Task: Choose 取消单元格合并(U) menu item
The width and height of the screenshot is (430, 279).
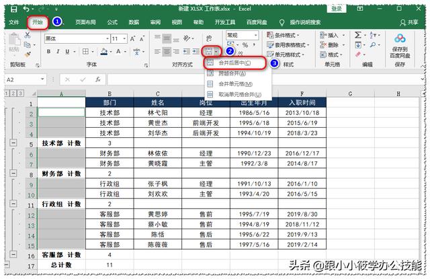Action: pos(238,94)
